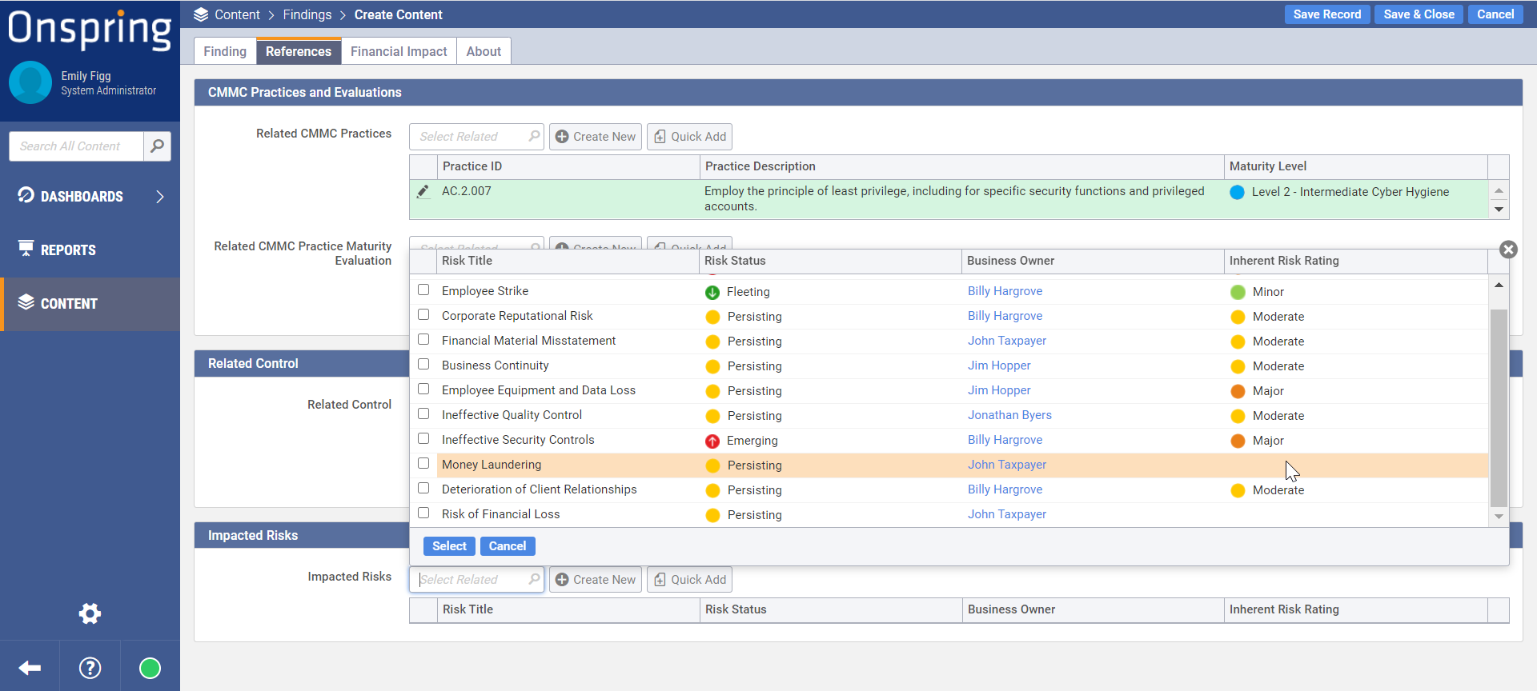Create New related CMMC practice
Screen dimensions: 1537x691
596,137
